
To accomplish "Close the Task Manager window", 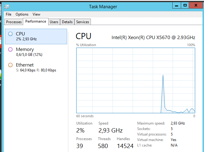I will [x=196, y=5].
